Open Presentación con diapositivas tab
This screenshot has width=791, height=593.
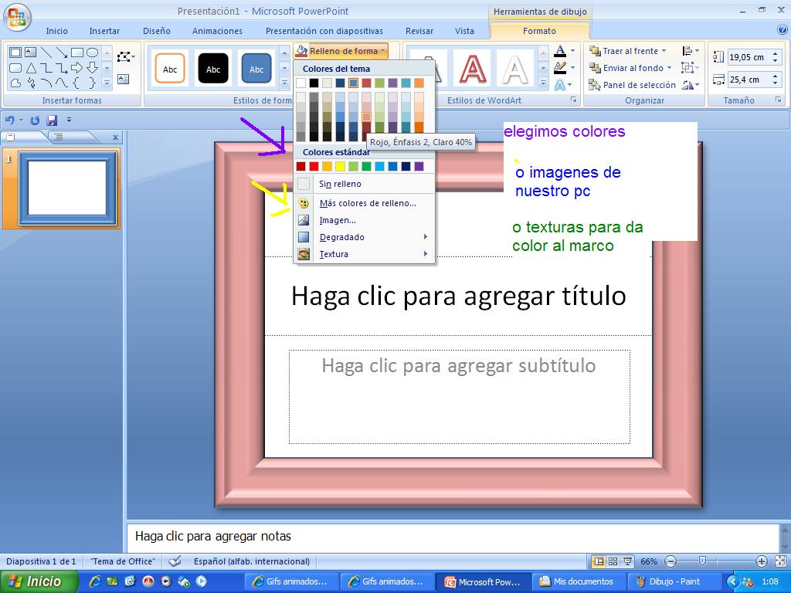(x=324, y=31)
